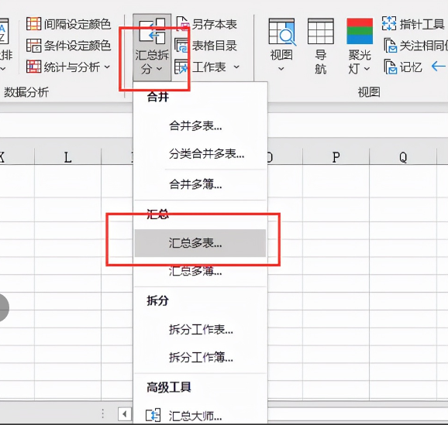Screen dimensions: 448x425
Task: Choose 合并多簿... menu item
Action: (200, 184)
